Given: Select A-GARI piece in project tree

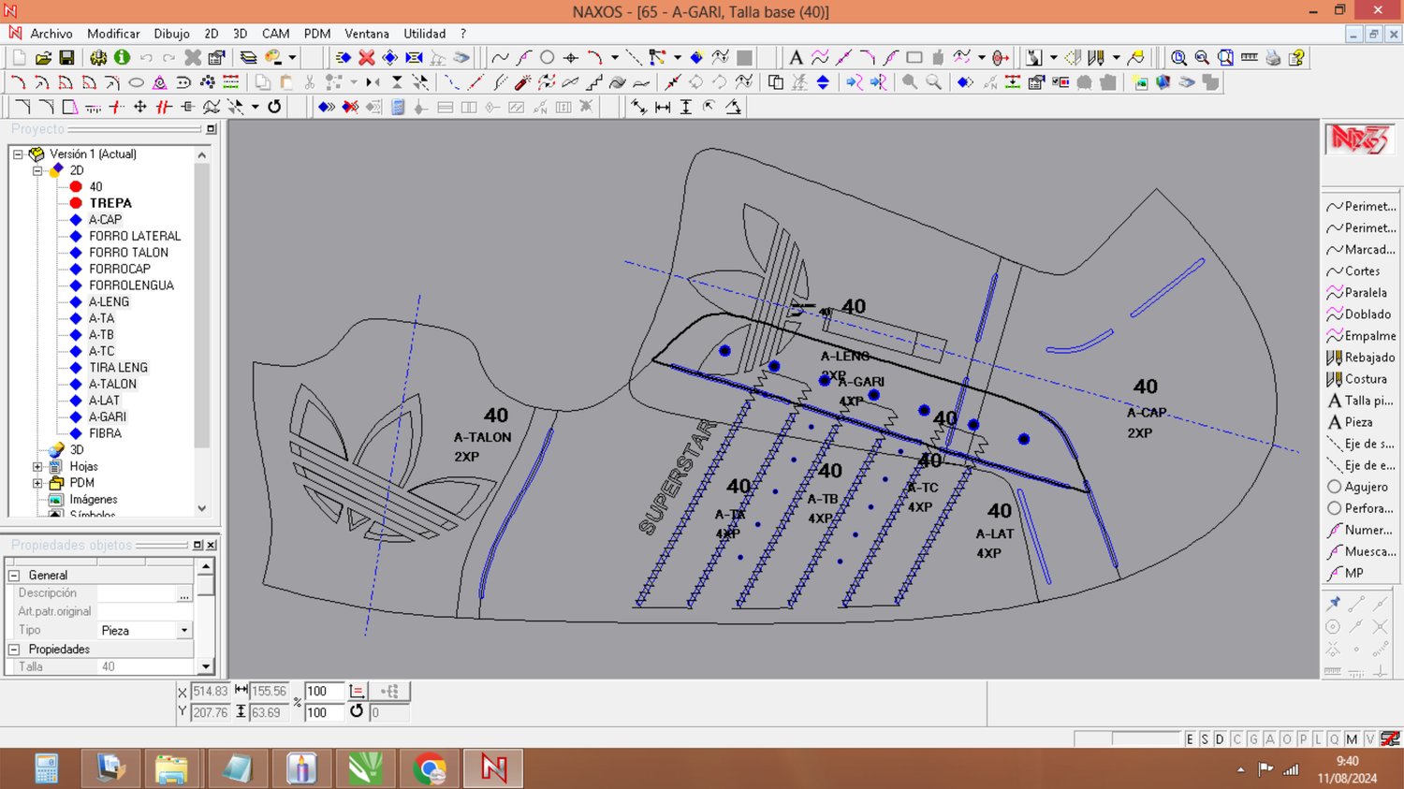Looking at the screenshot, I should [108, 417].
